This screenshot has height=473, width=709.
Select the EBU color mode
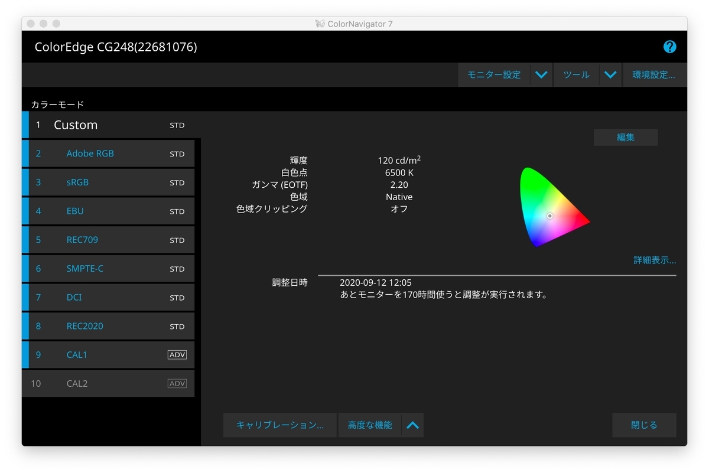[108, 211]
